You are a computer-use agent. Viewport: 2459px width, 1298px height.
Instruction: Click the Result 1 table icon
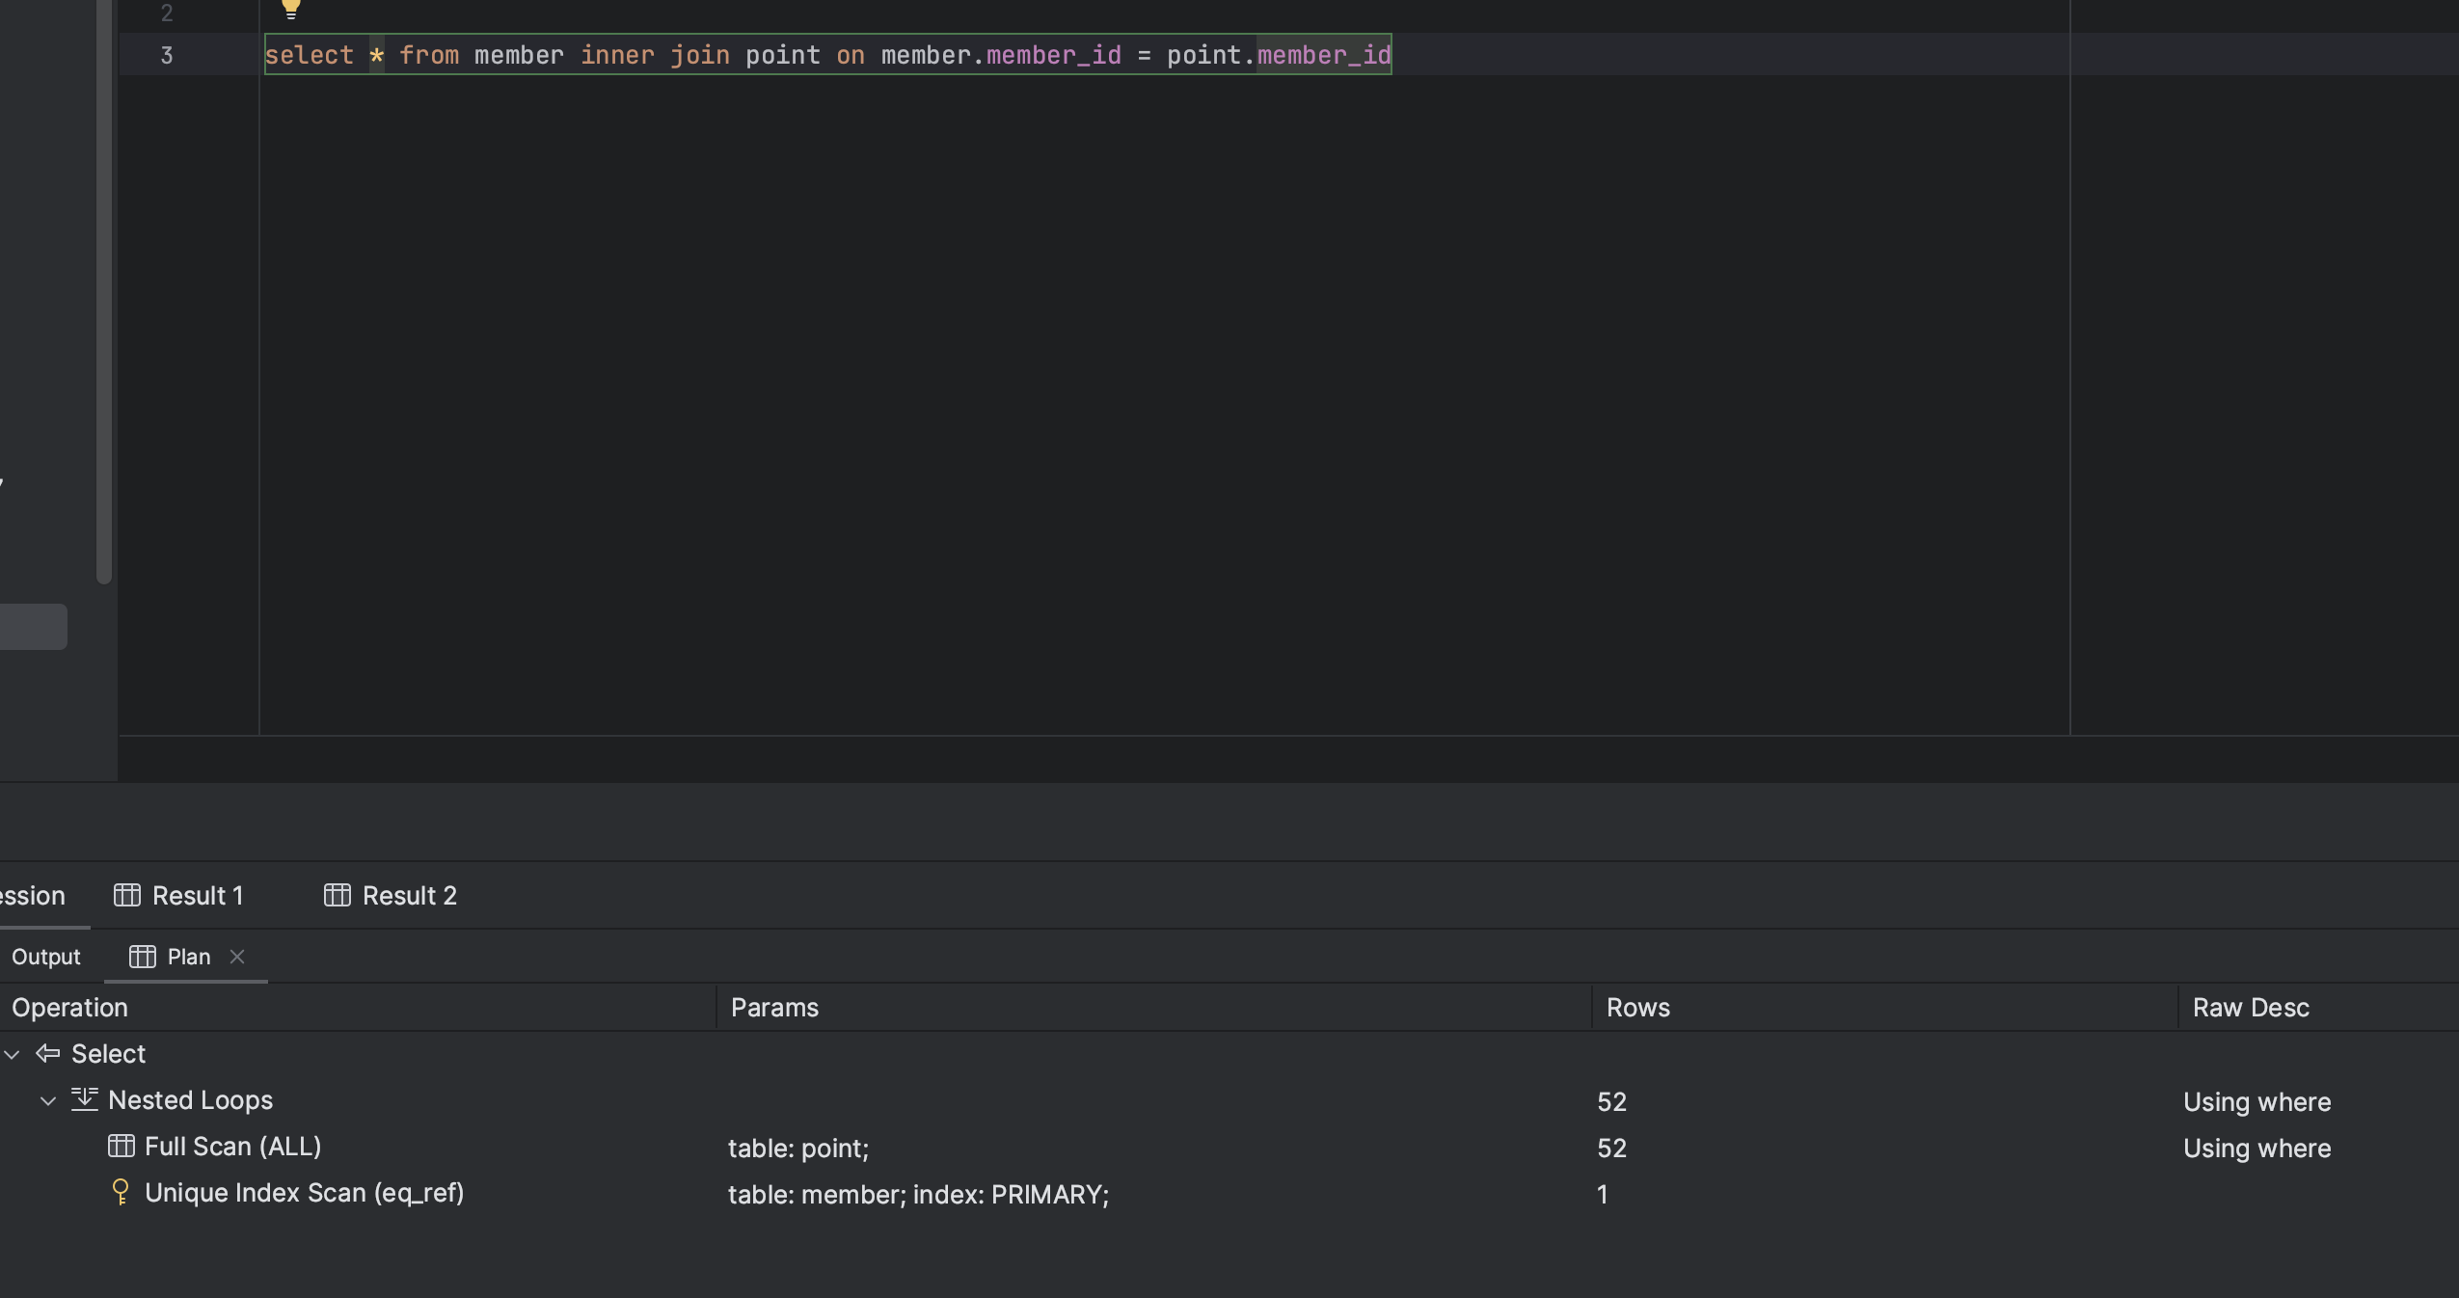click(x=127, y=895)
